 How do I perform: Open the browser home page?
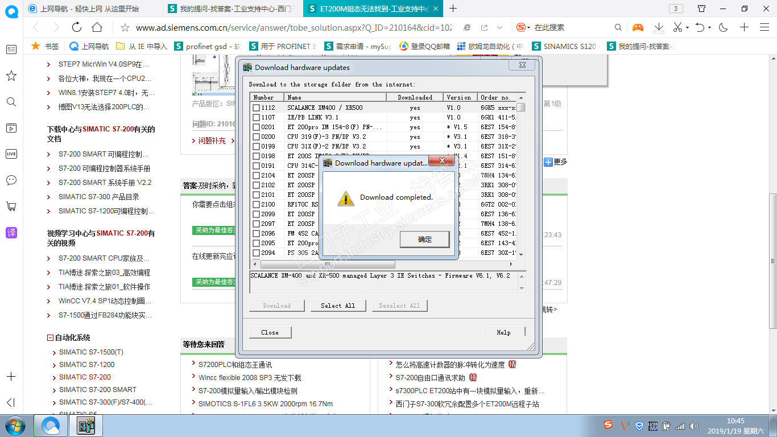coord(97,27)
